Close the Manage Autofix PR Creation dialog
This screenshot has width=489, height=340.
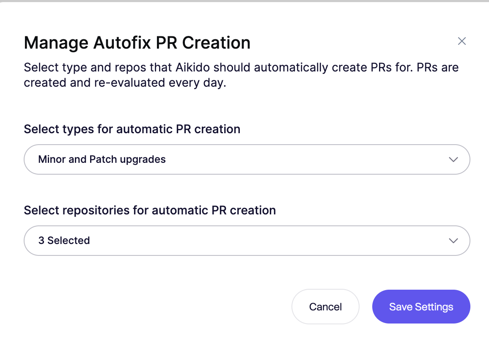[462, 41]
